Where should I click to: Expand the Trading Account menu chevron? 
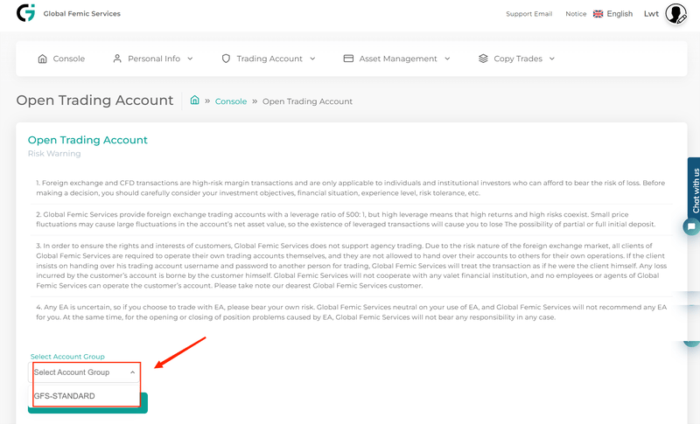(x=312, y=59)
